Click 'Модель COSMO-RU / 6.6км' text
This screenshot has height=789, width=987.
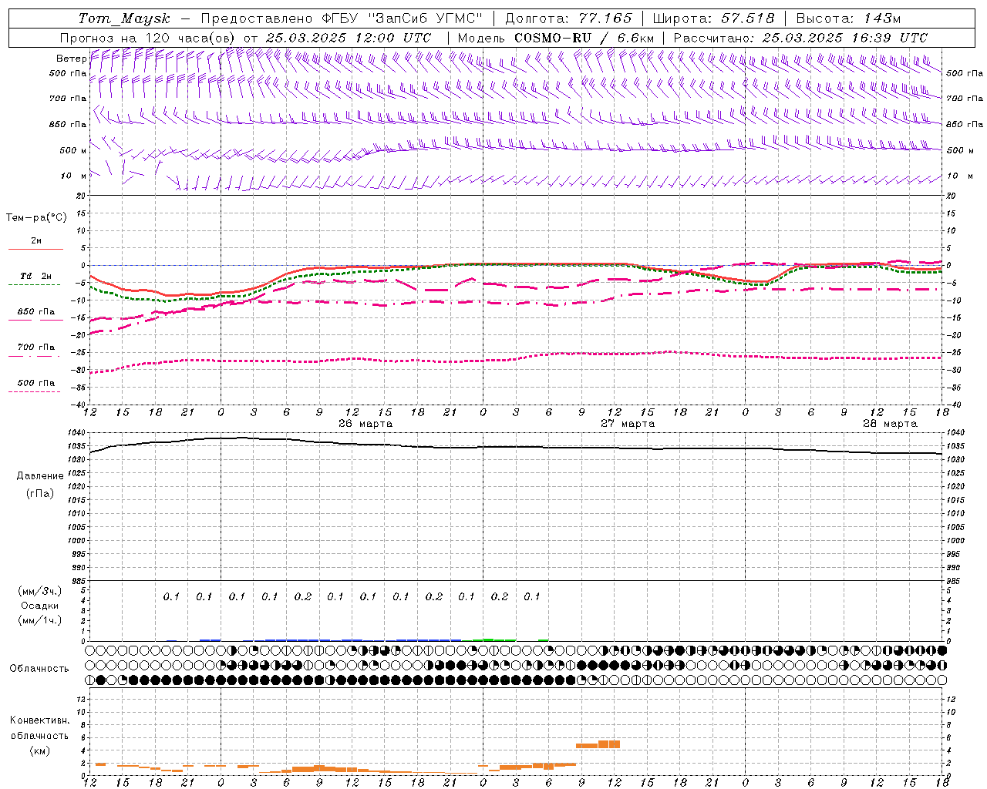pos(555,38)
